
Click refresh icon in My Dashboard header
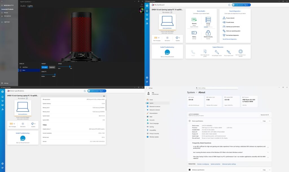[x=229, y=5]
